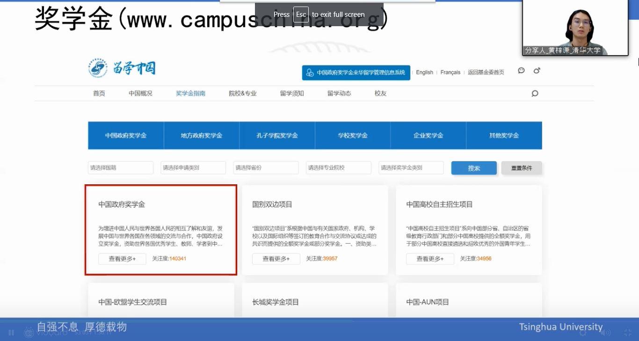Select the 学校奖学金 tab
This screenshot has width=639, height=341.
tap(353, 136)
